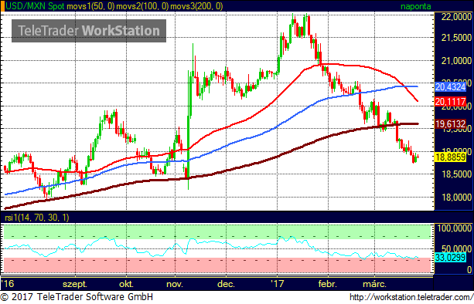Screen dimensions: 474x304
Task: Click the nov. month marker on time axis
Action: pyautogui.click(x=175, y=284)
